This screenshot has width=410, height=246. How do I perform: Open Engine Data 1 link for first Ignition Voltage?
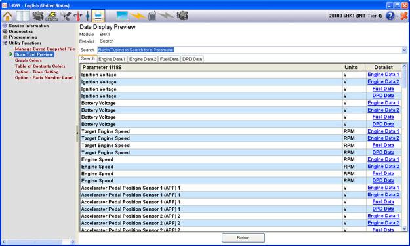pyautogui.click(x=383, y=75)
